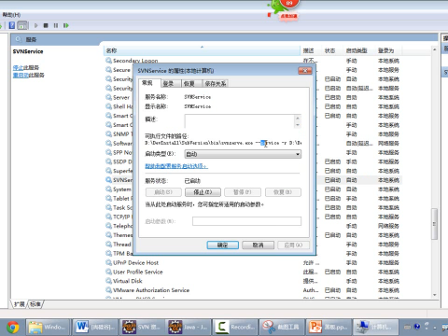Click the SSDP D service icon
Viewport: 448px width, 336px height.
point(108,161)
